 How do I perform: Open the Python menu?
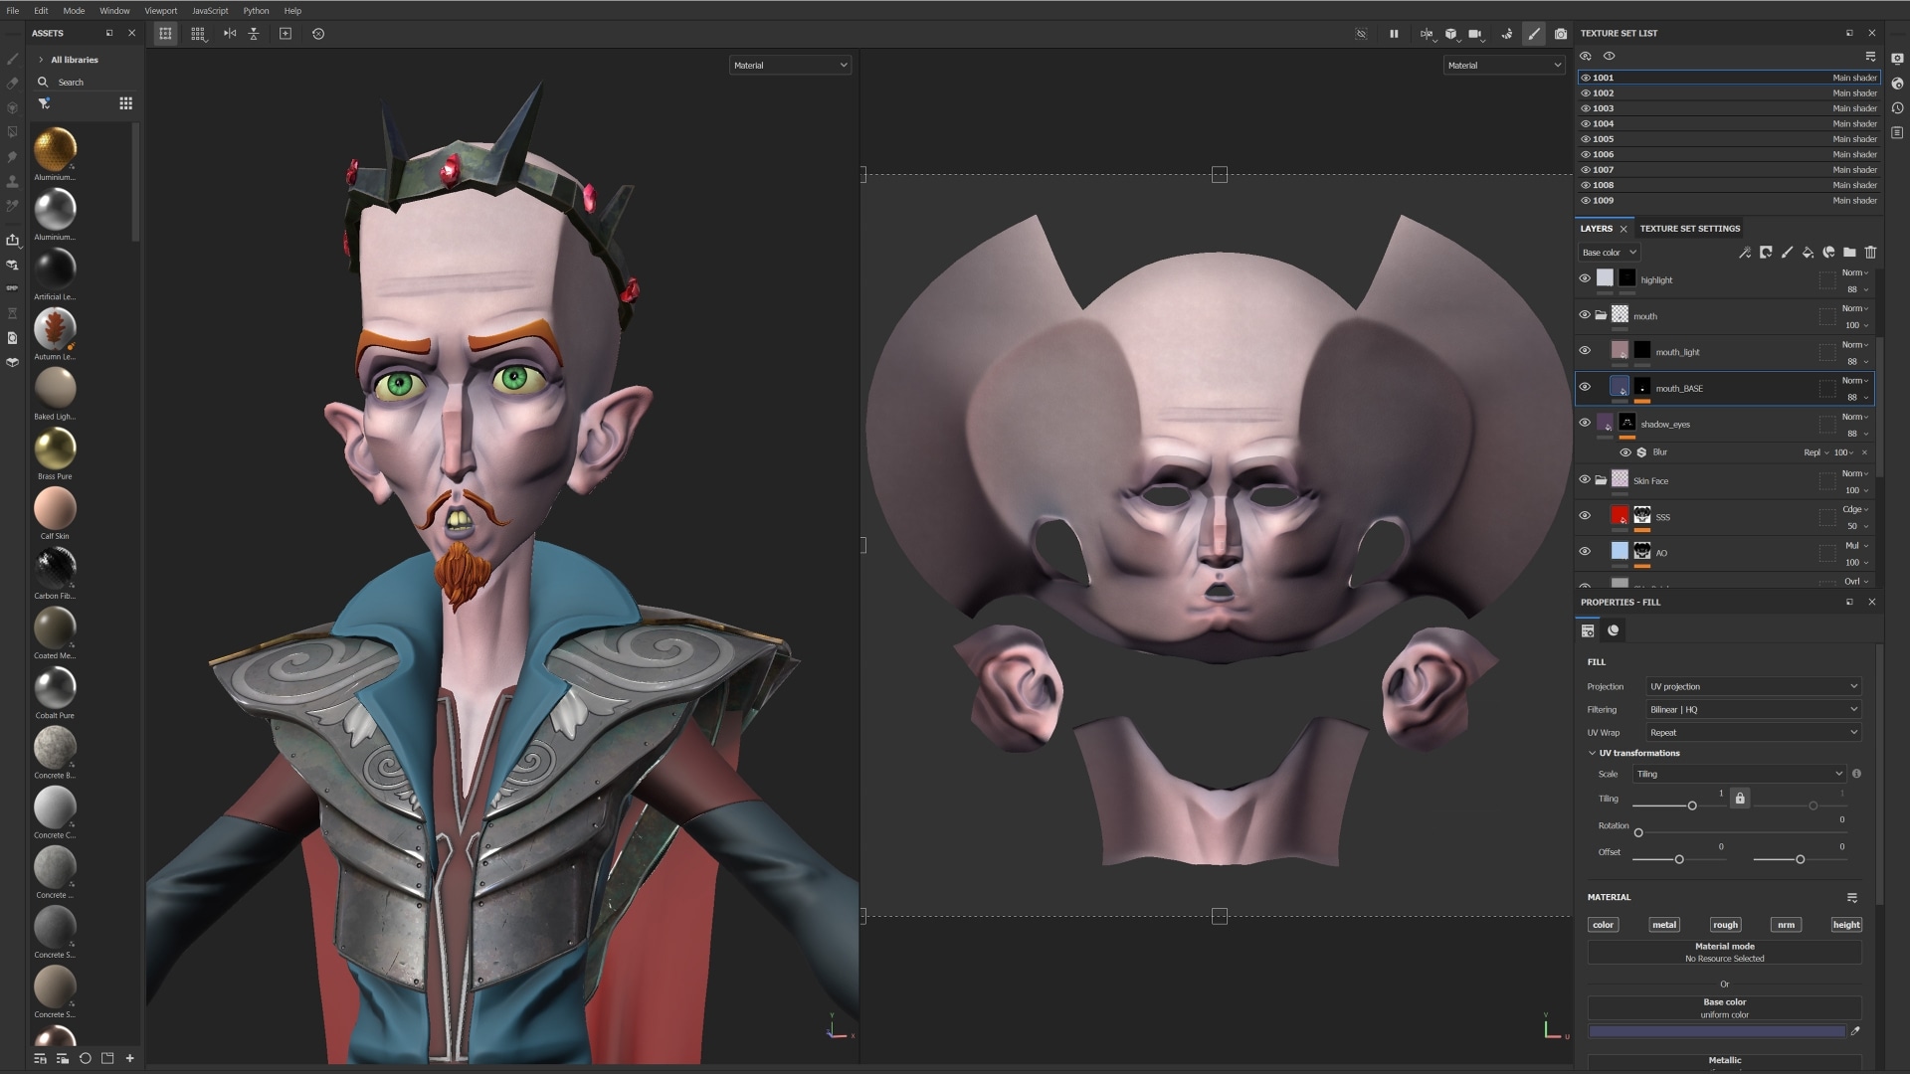(x=256, y=11)
